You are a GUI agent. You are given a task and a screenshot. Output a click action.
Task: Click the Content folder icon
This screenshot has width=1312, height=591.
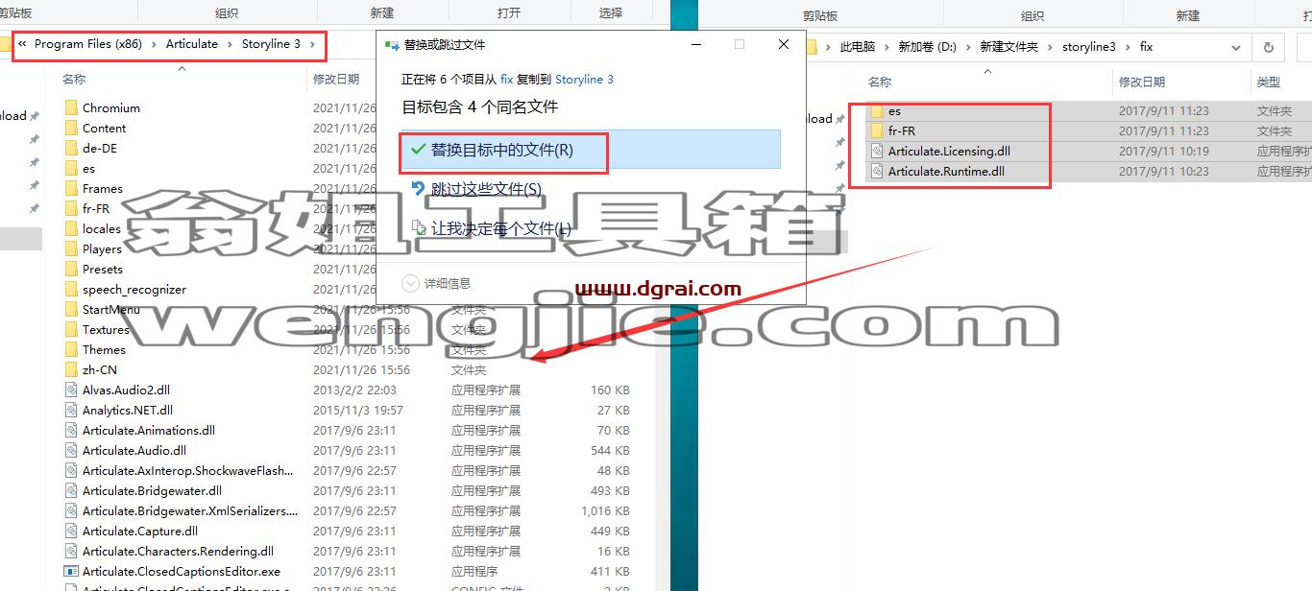click(71, 129)
